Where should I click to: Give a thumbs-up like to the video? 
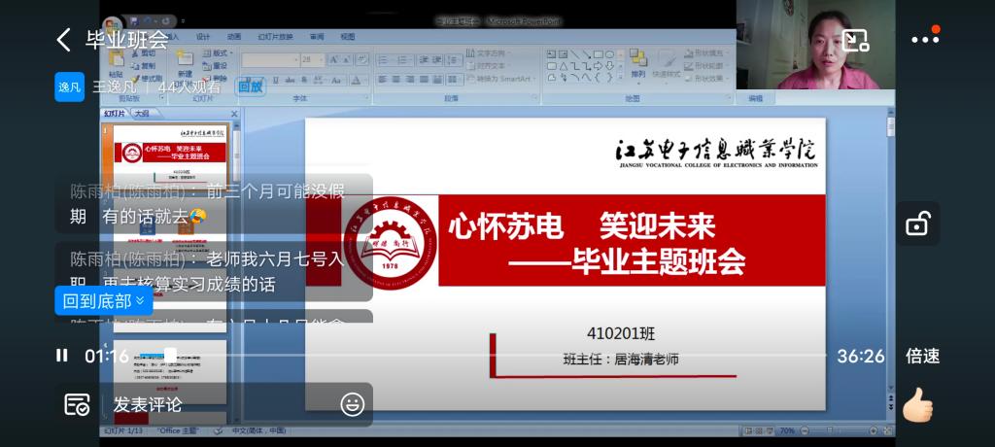[917, 404]
